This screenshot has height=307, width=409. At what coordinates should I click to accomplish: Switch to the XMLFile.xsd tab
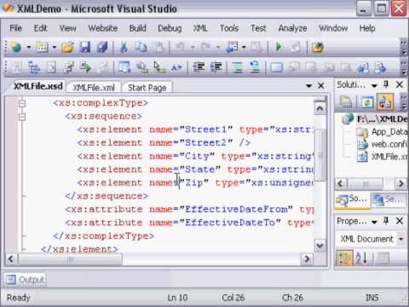38,86
